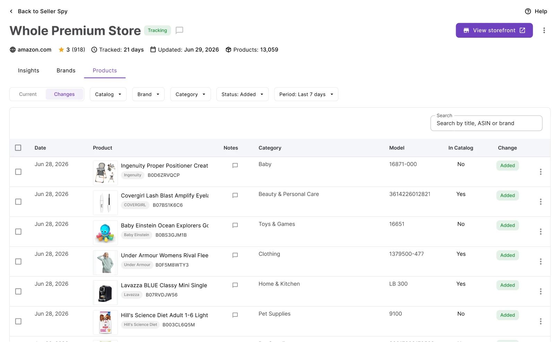Open the Status: Added dropdown
Viewport: 560px width, 342px height.
tap(242, 94)
